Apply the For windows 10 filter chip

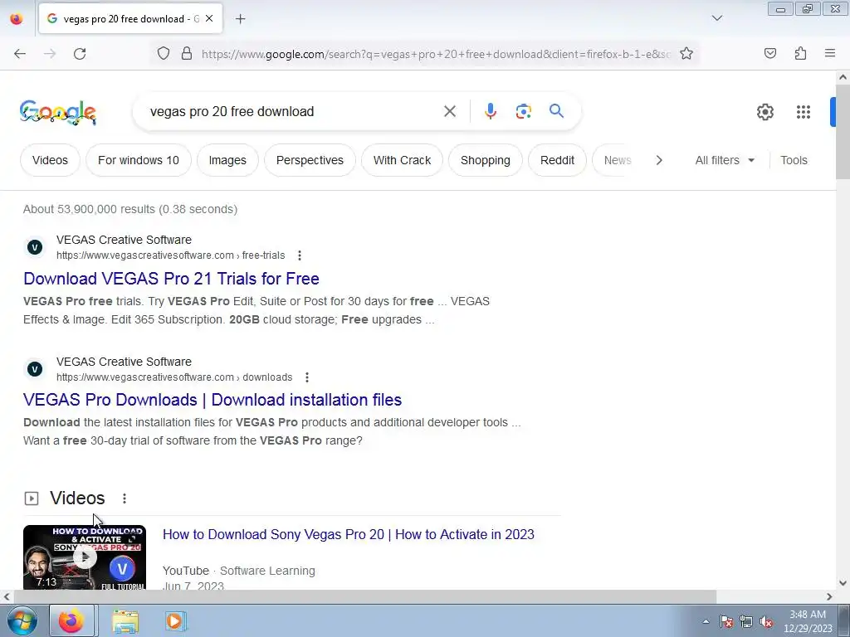(x=139, y=160)
